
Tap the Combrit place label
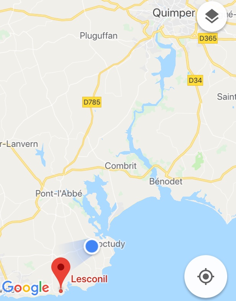tap(120, 166)
